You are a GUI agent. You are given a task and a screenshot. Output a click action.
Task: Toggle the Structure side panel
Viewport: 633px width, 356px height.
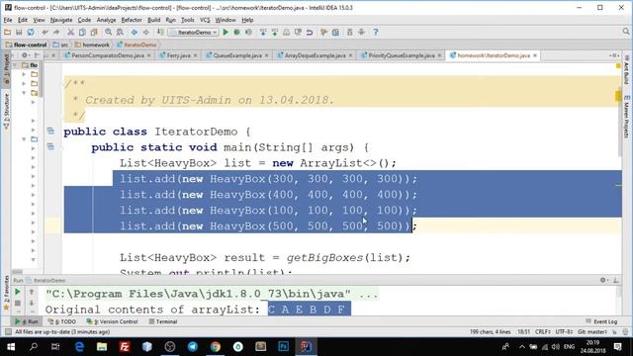pos(6,111)
